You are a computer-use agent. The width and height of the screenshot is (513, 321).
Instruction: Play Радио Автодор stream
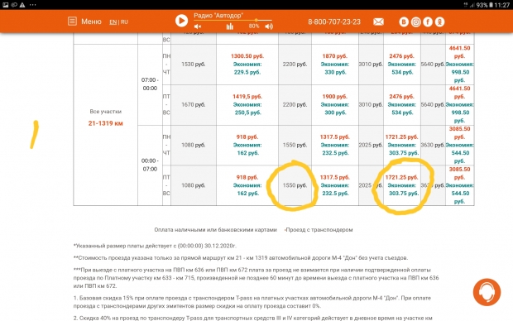point(181,21)
